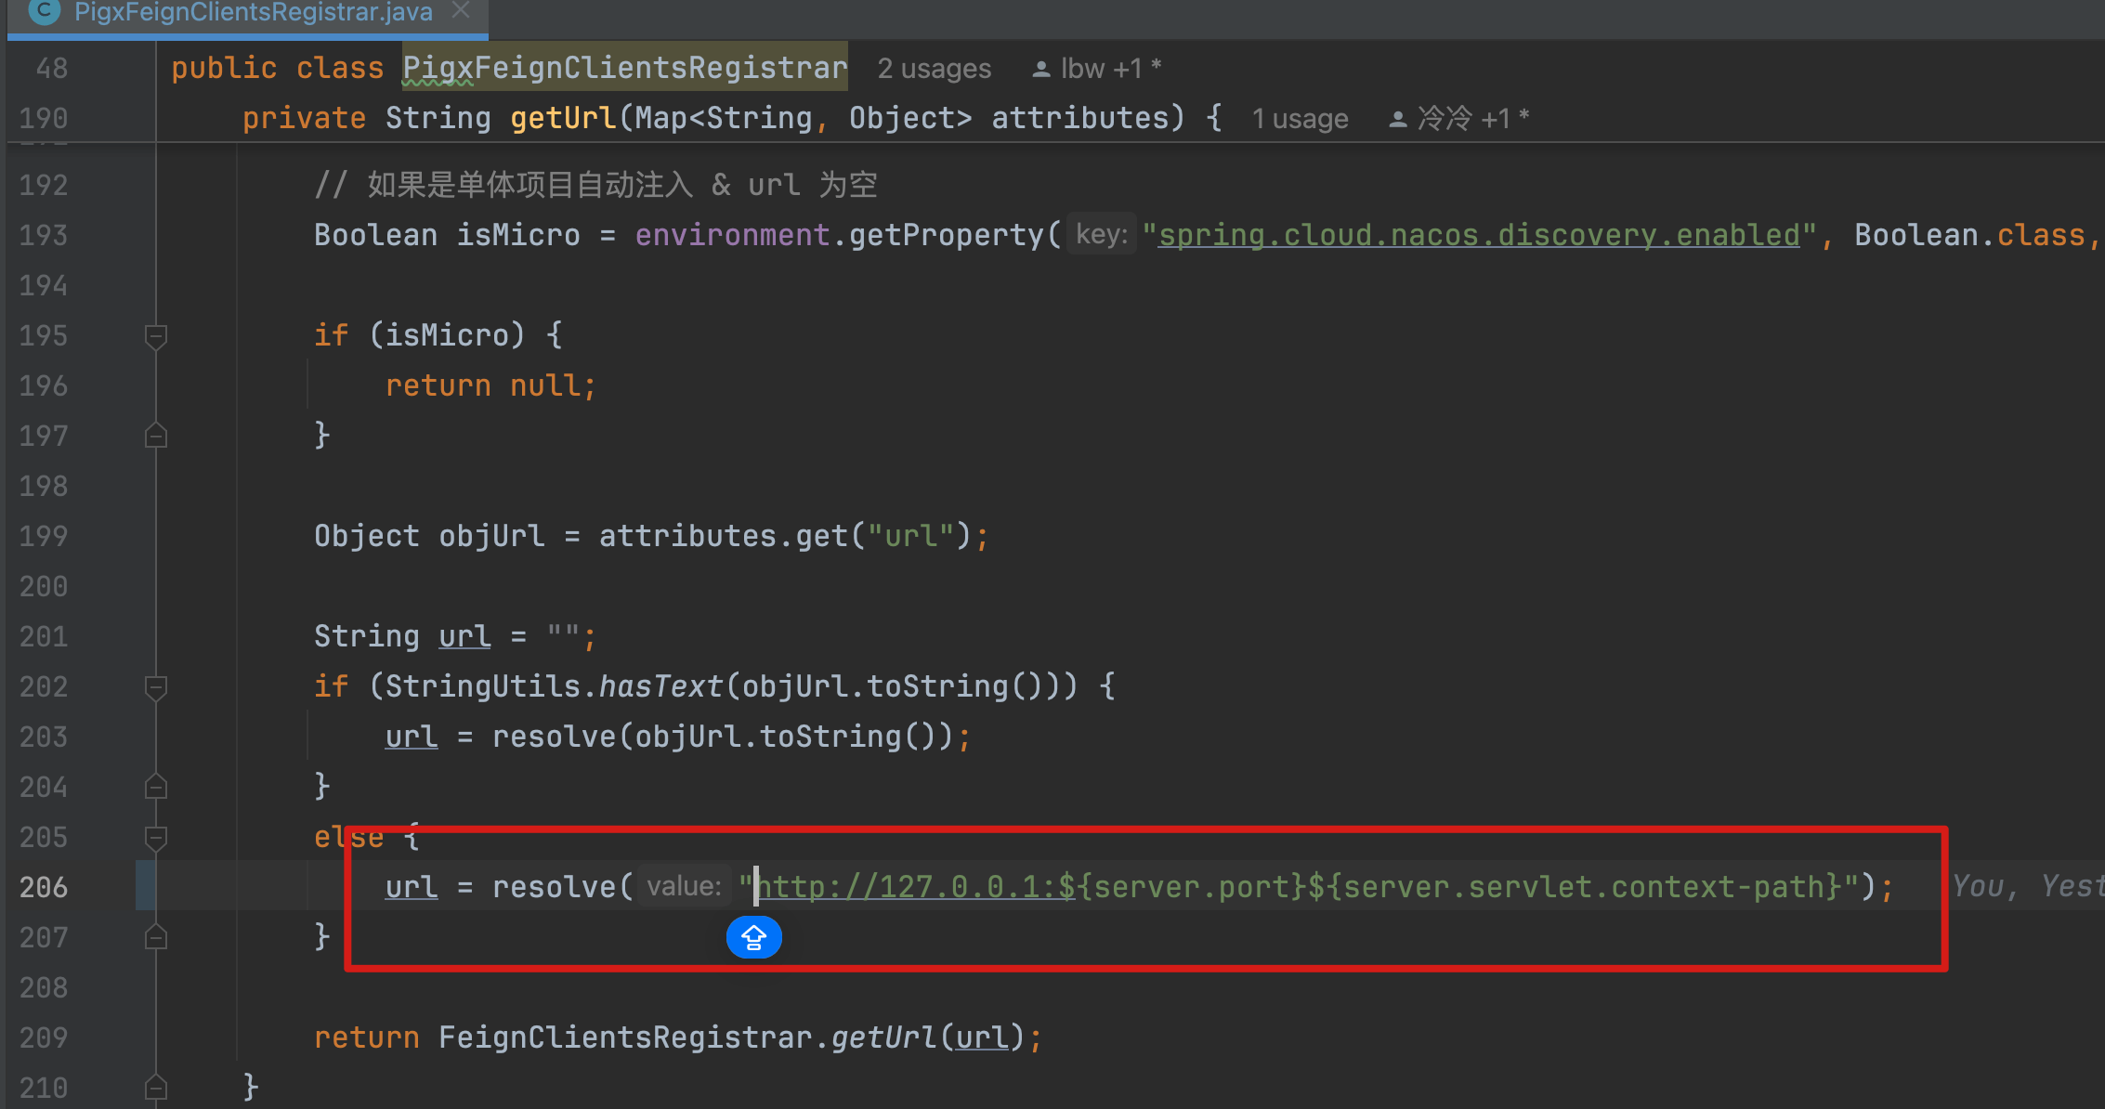The image size is (2105, 1109).
Task: Click the blue input-method badge under the caret
Action: pos(753,937)
